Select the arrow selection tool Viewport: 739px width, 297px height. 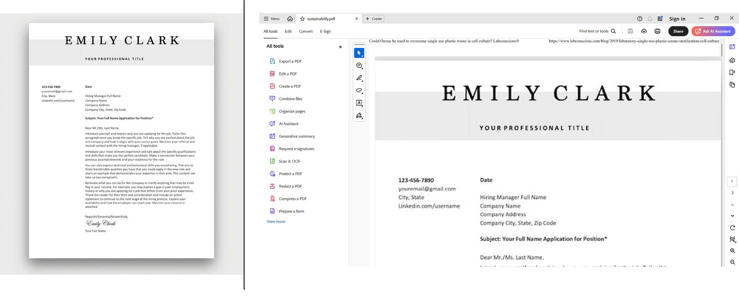[x=359, y=53]
